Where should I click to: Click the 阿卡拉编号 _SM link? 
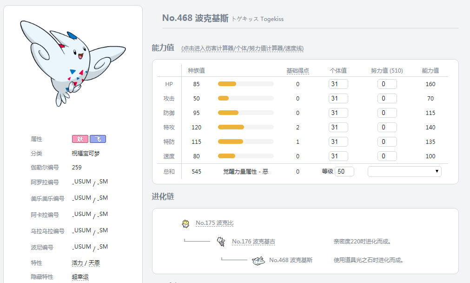coord(103,214)
